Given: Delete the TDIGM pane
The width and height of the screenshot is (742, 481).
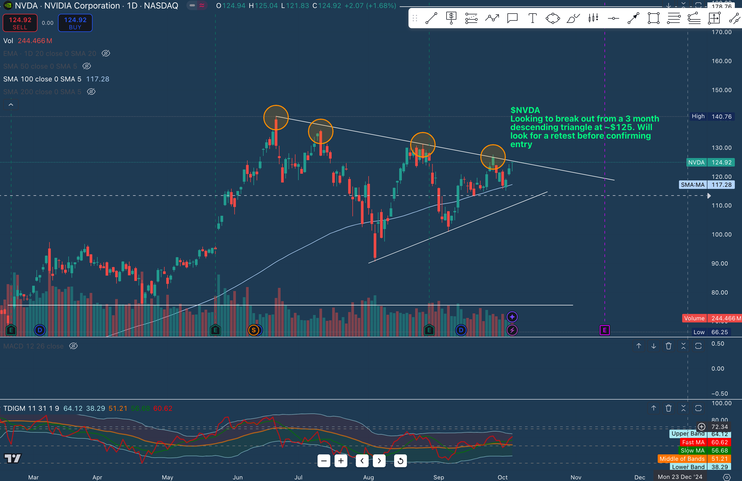Looking at the screenshot, I should (x=668, y=408).
